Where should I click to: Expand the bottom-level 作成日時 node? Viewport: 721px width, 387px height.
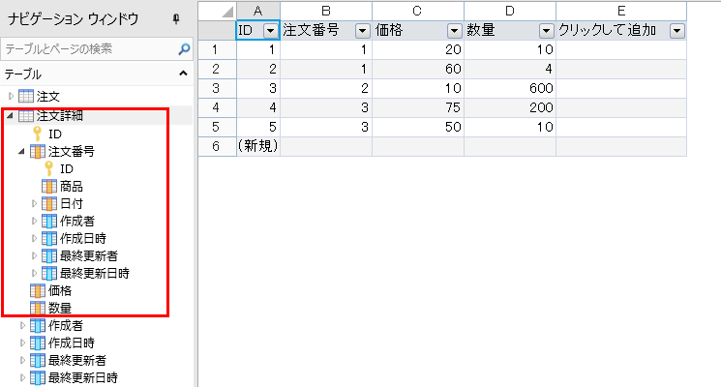coord(22,342)
